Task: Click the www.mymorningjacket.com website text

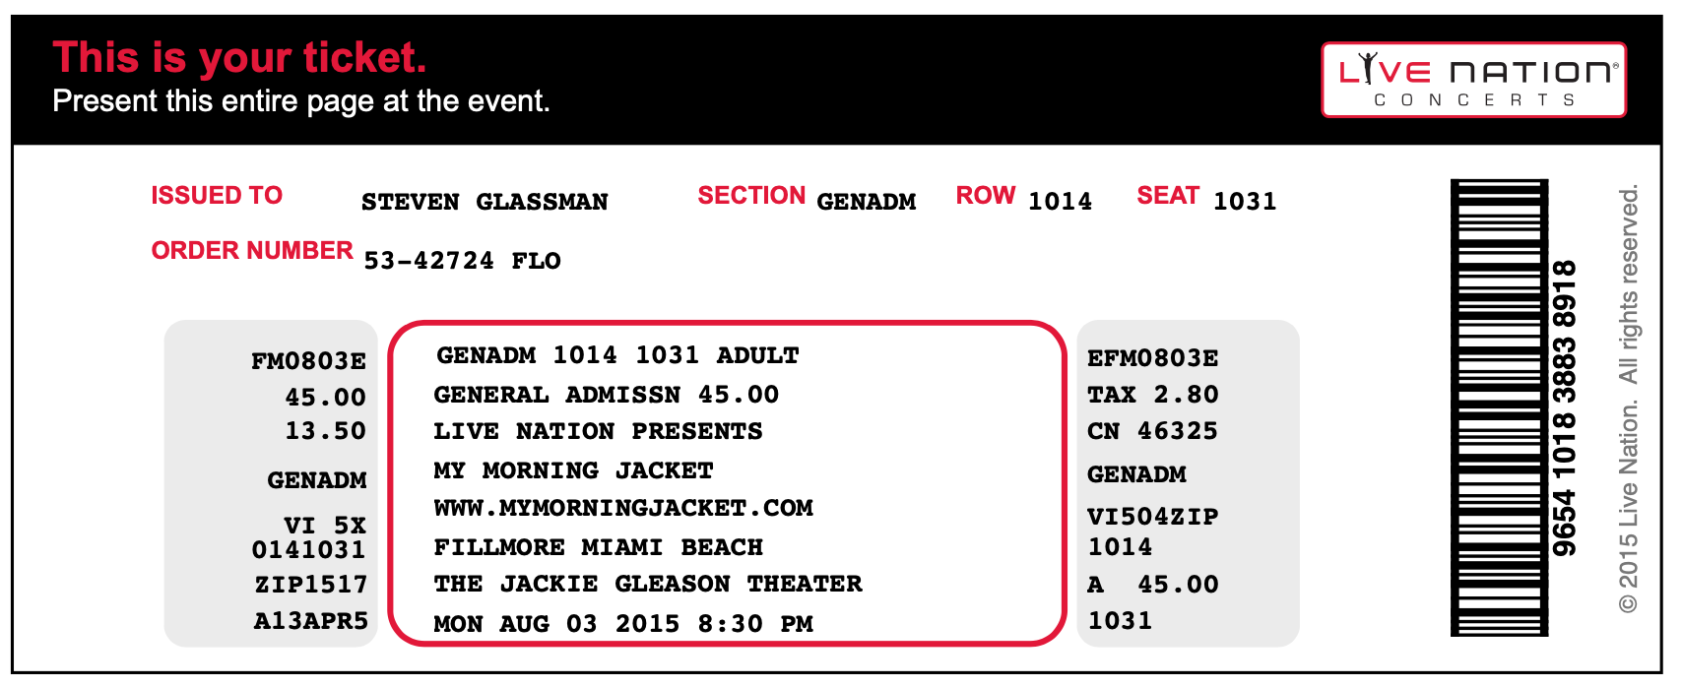Action: point(623,509)
